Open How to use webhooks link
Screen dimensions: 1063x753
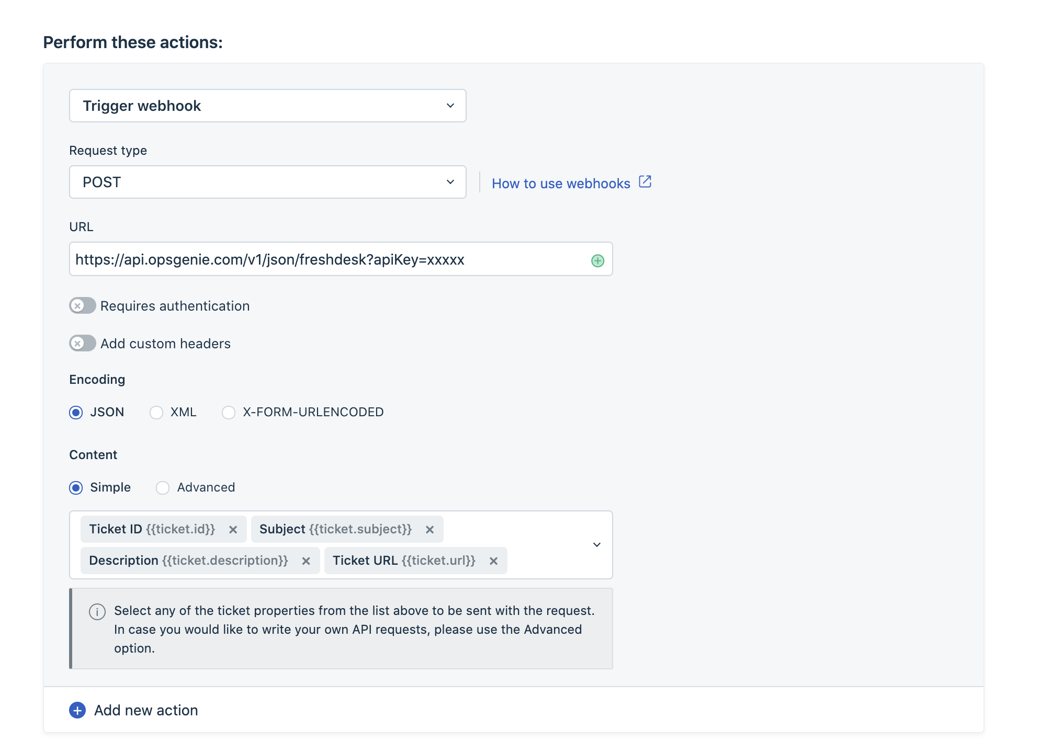click(x=561, y=184)
